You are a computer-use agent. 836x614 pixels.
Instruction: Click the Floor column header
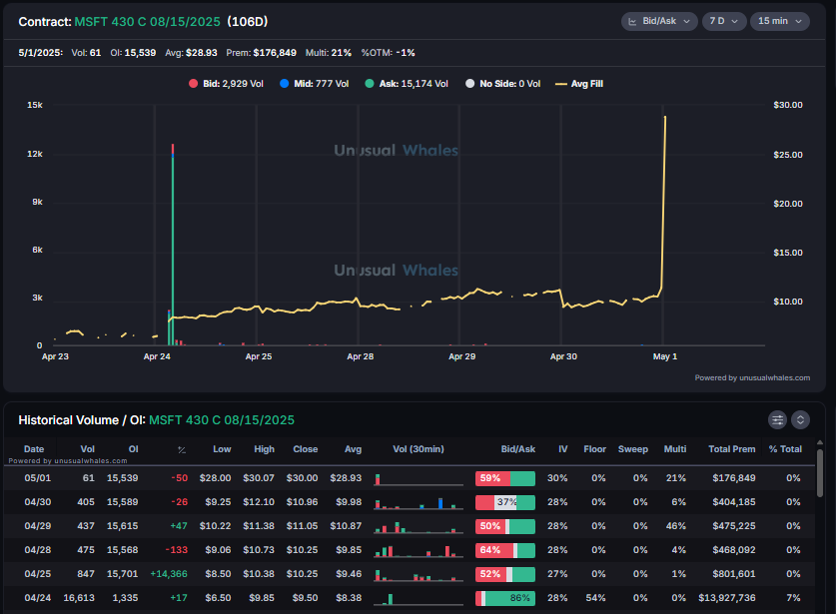coord(594,449)
